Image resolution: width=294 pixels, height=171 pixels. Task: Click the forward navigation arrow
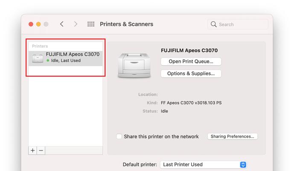pos(76,24)
